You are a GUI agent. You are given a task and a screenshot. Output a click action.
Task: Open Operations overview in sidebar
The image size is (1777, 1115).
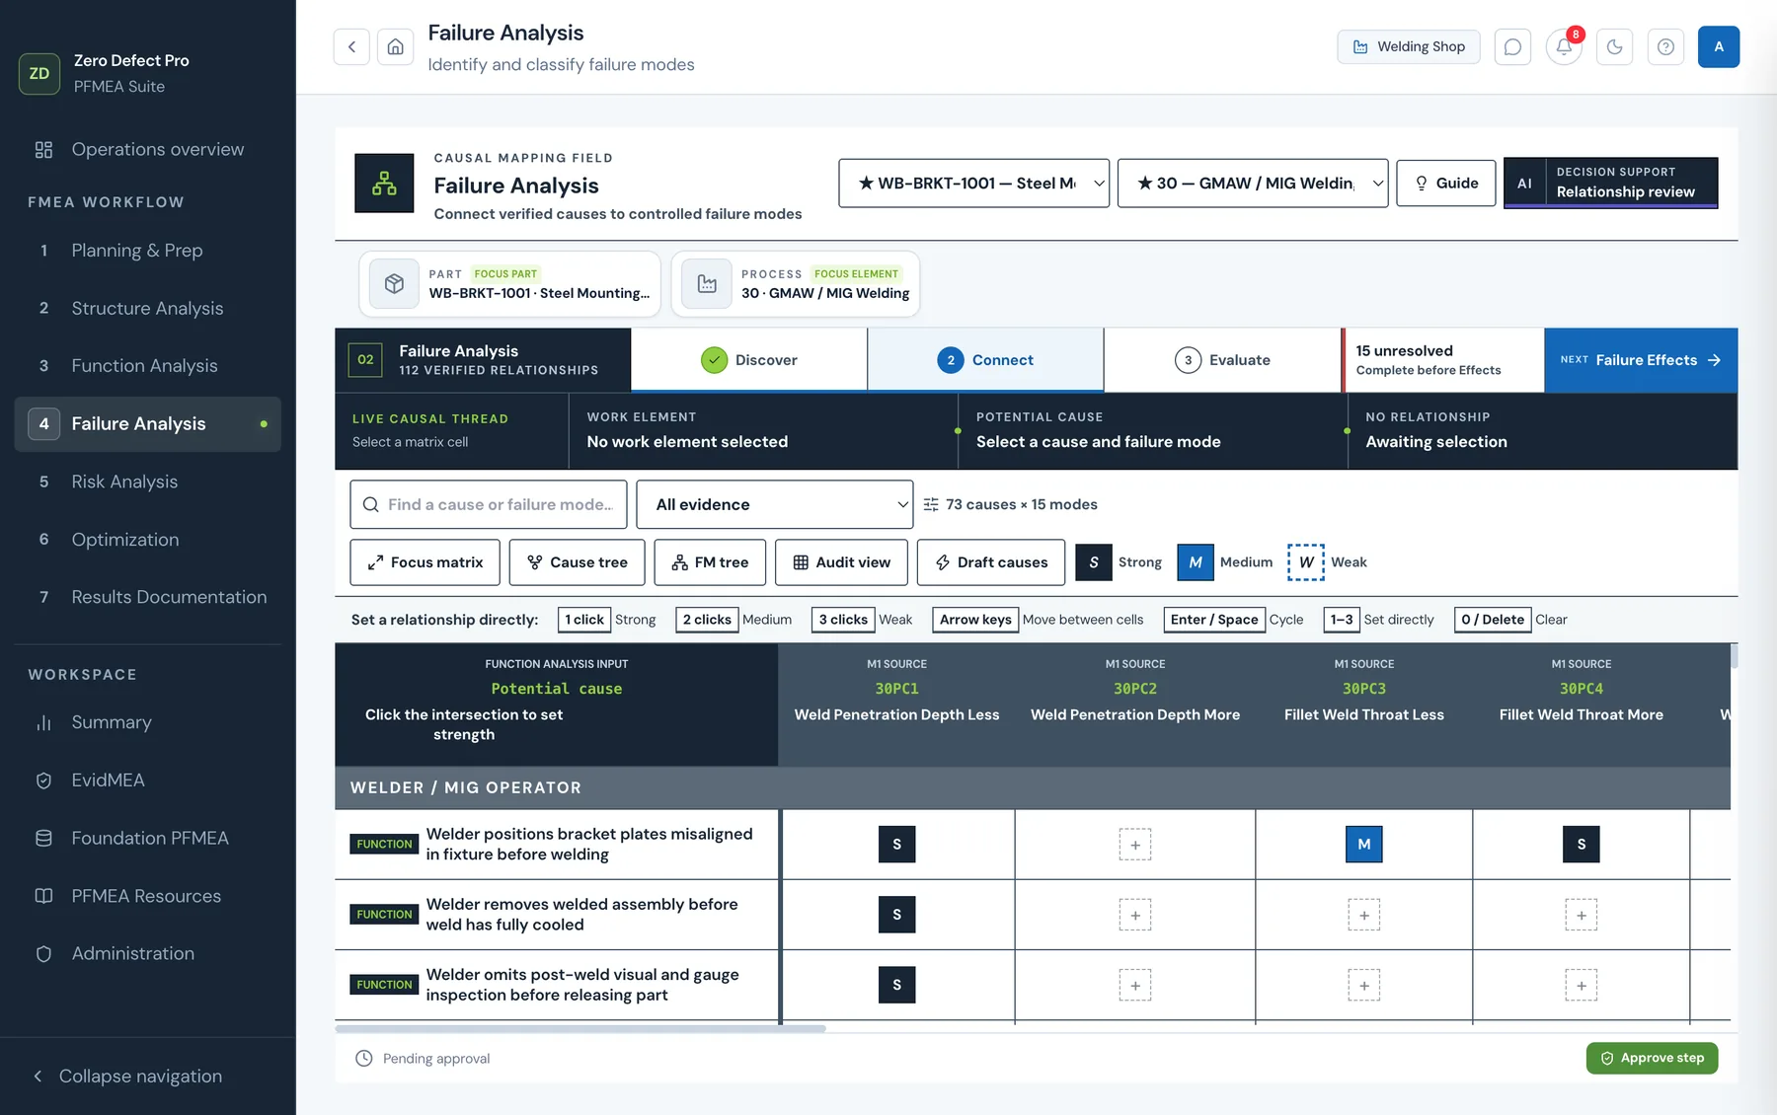[x=148, y=149]
